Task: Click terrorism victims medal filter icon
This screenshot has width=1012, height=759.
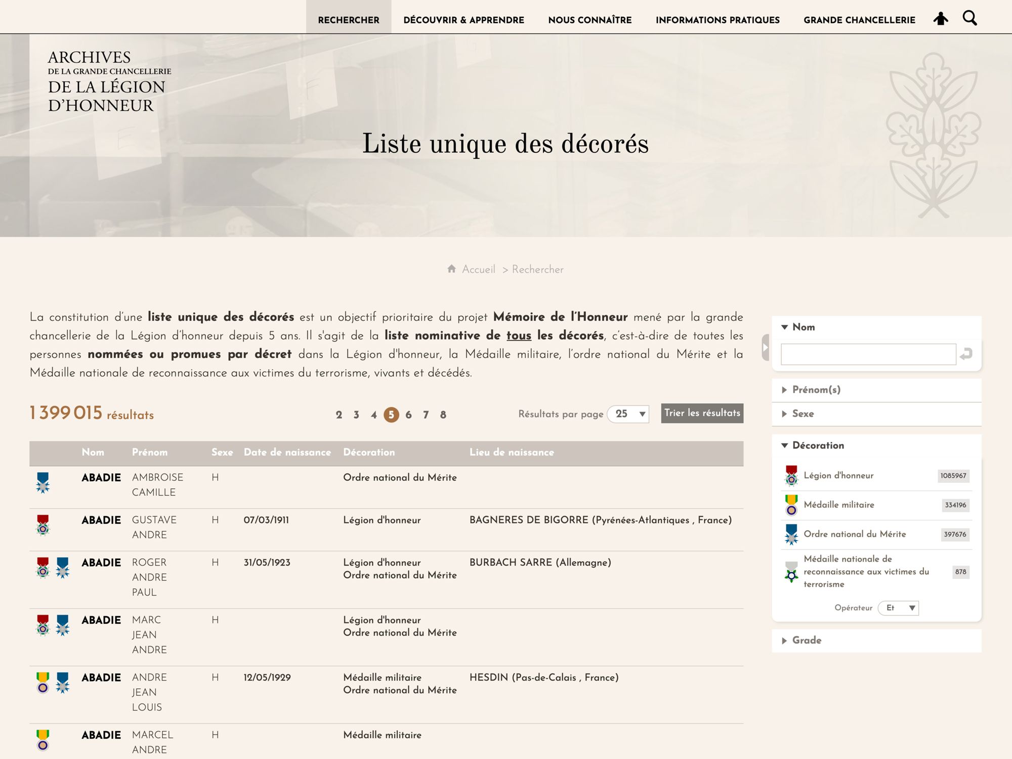Action: (x=791, y=572)
